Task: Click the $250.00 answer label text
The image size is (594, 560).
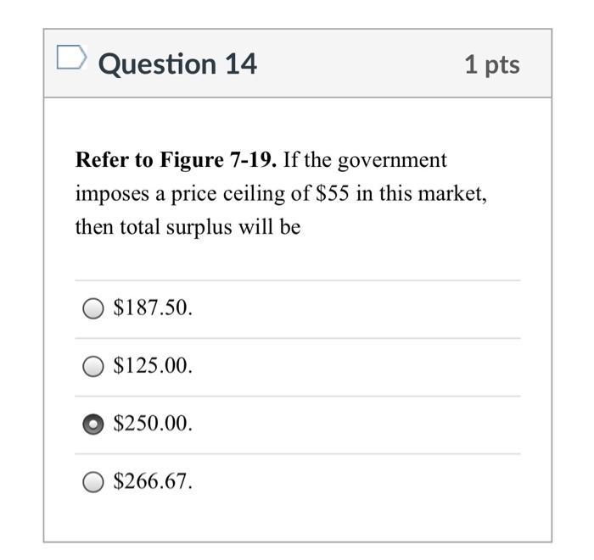Action: 153,423
